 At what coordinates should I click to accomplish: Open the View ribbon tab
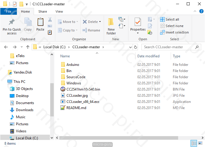click(x=59, y=11)
